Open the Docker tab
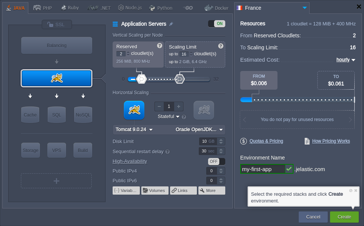 216,8
